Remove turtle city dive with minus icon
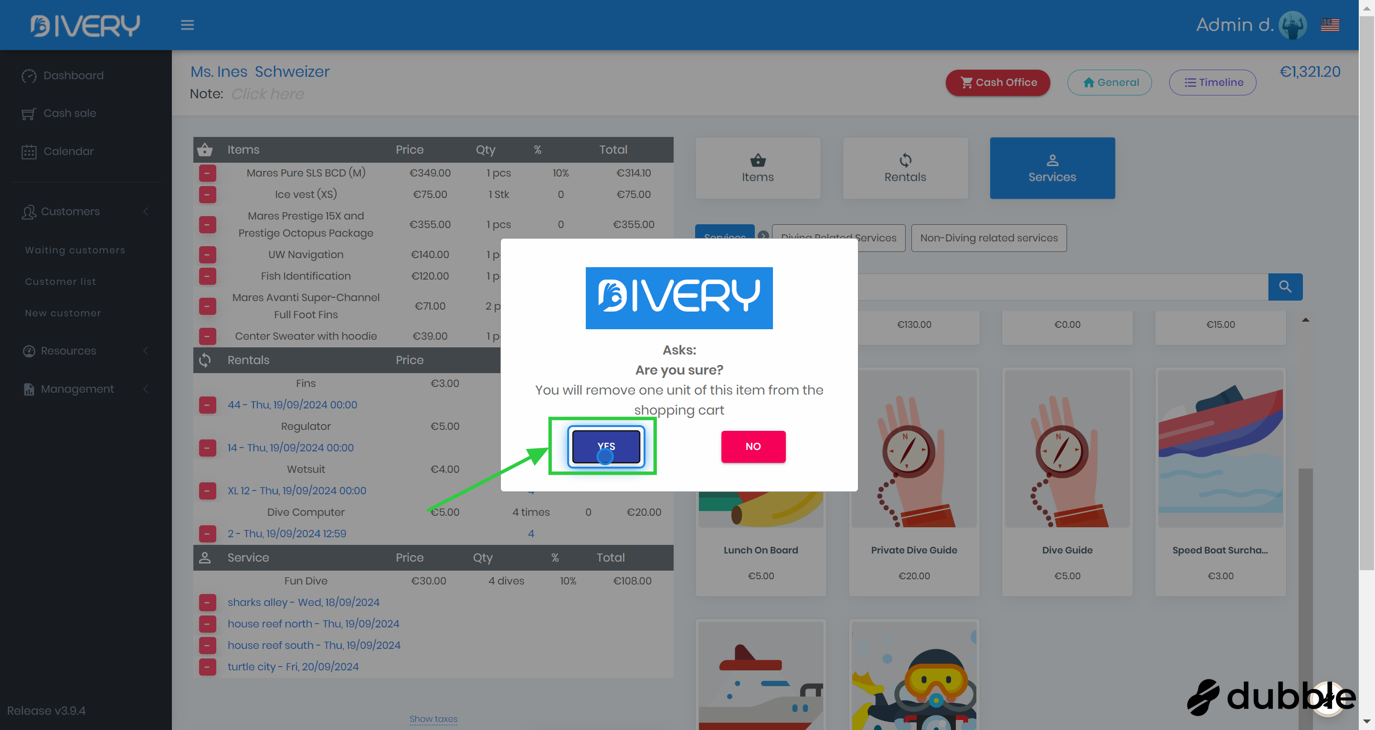The image size is (1375, 730). click(x=207, y=667)
